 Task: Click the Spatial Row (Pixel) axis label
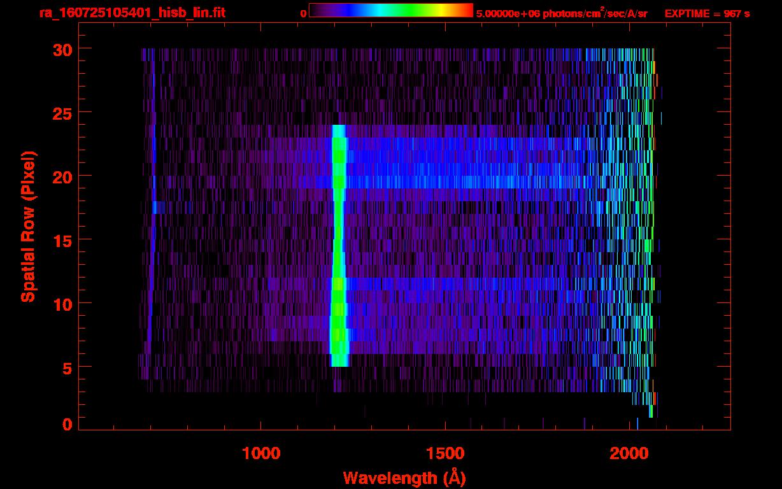(28, 227)
